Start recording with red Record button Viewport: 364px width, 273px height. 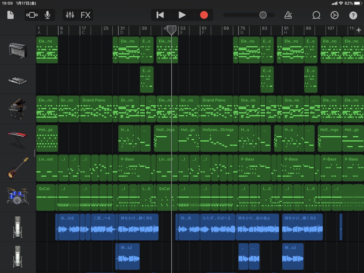(204, 15)
